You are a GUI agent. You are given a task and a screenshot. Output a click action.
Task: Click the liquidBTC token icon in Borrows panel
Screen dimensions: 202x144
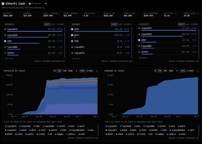[72, 47]
